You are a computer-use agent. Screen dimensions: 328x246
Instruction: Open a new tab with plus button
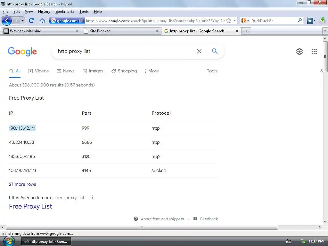pos(246,31)
